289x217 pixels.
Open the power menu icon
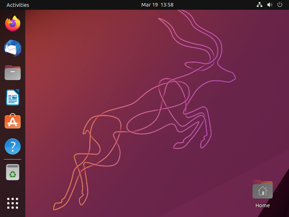[280, 5]
